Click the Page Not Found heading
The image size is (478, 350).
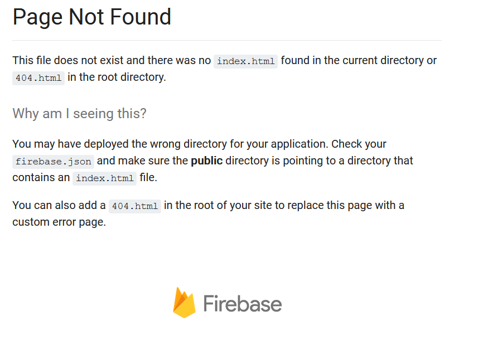(x=92, y=17)
